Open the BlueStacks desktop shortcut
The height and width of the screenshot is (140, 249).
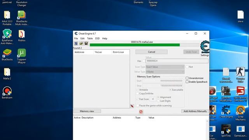point(7,55)
